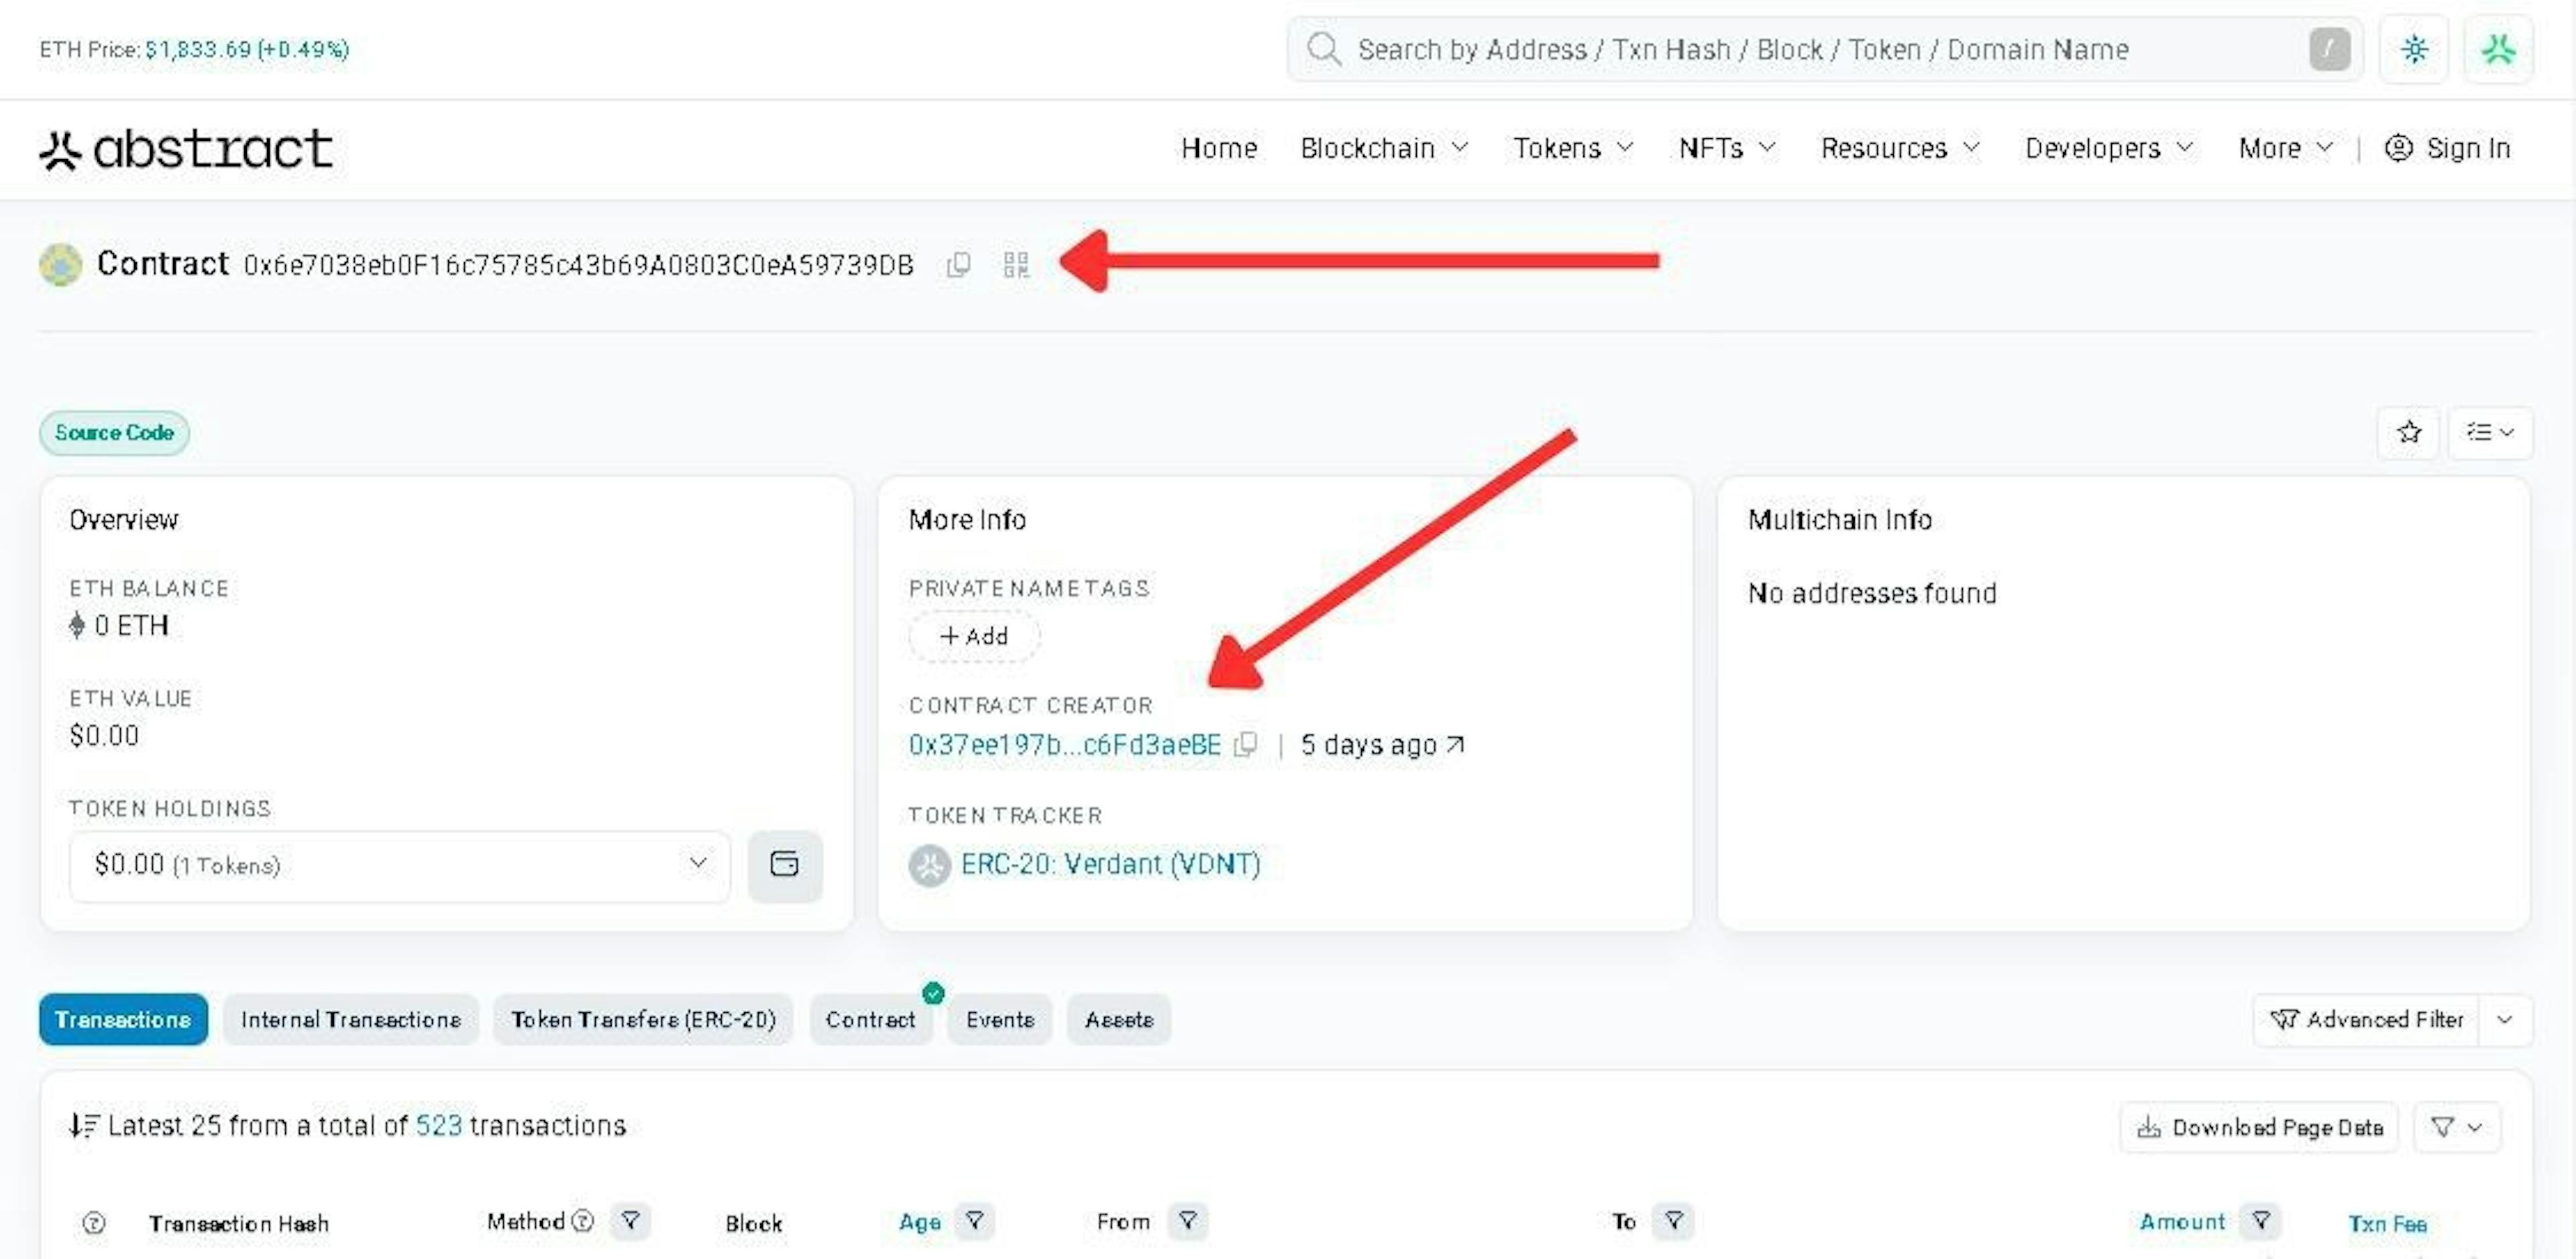Screen dimensions: 2576x1259
Task: Switch to Token Transfers (ERC-20) tab
Action: pyautogui.click(x=643, y=1019)
